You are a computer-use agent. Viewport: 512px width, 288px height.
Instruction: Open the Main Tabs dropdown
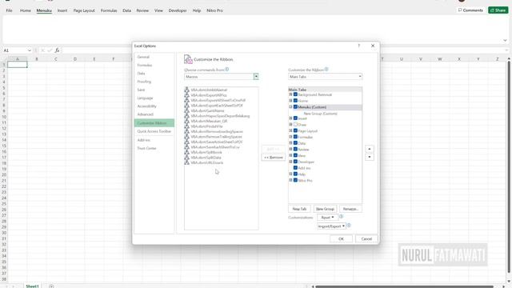360,77
